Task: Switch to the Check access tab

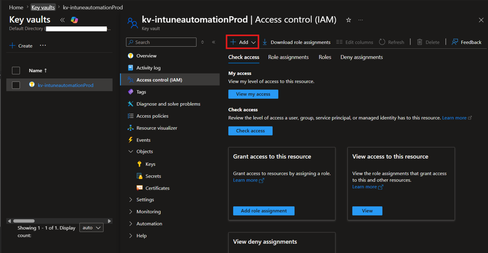Action: click(243, 57)
